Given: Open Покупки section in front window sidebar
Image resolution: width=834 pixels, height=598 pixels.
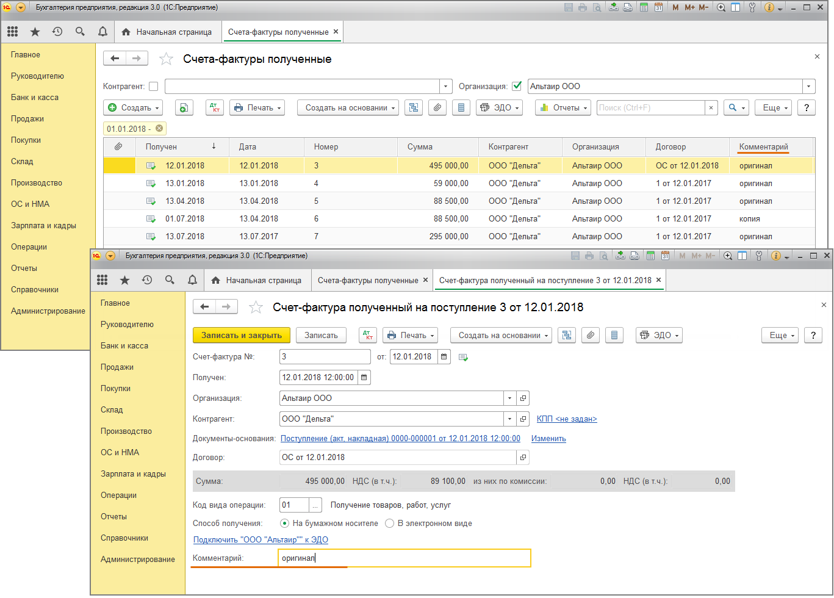Looking at the screenshot, I should click(x=116, y=388).
